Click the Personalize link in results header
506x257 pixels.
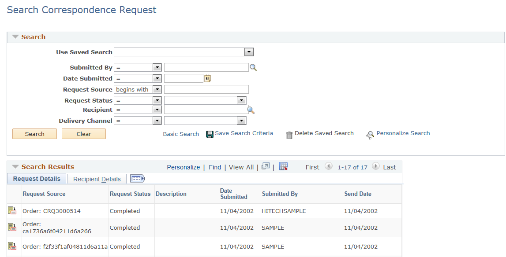click(183, 167)
